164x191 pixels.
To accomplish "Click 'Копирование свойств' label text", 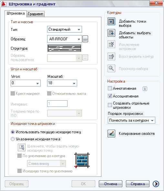I will [x=137, y=134].
